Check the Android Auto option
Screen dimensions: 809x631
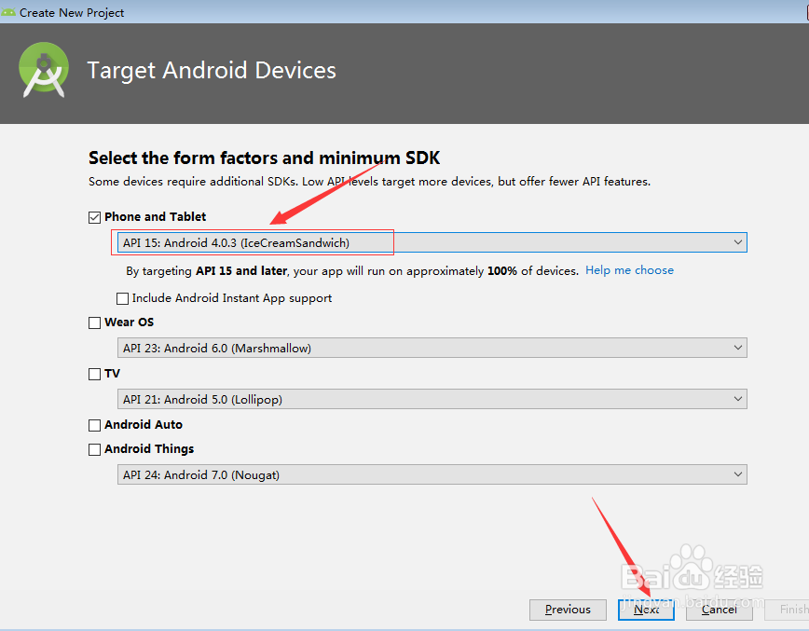tap(94, 424)
